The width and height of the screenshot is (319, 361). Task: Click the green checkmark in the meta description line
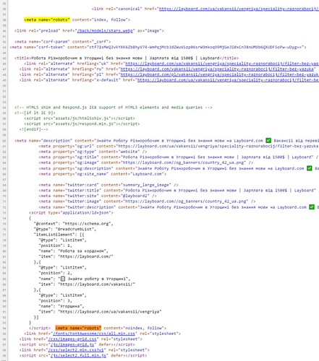(x=268, y=140)
